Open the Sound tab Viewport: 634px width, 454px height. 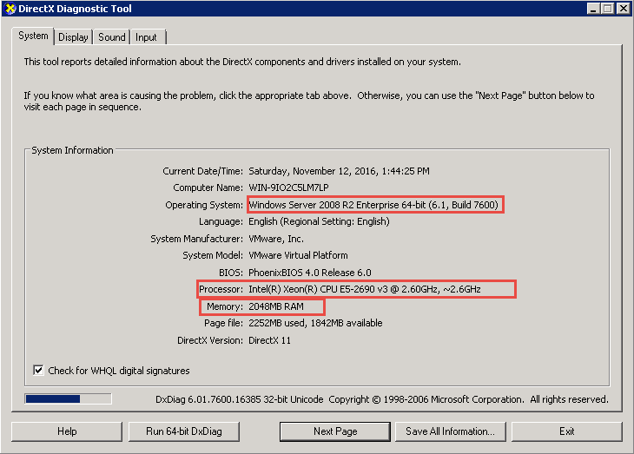(112, 37)
